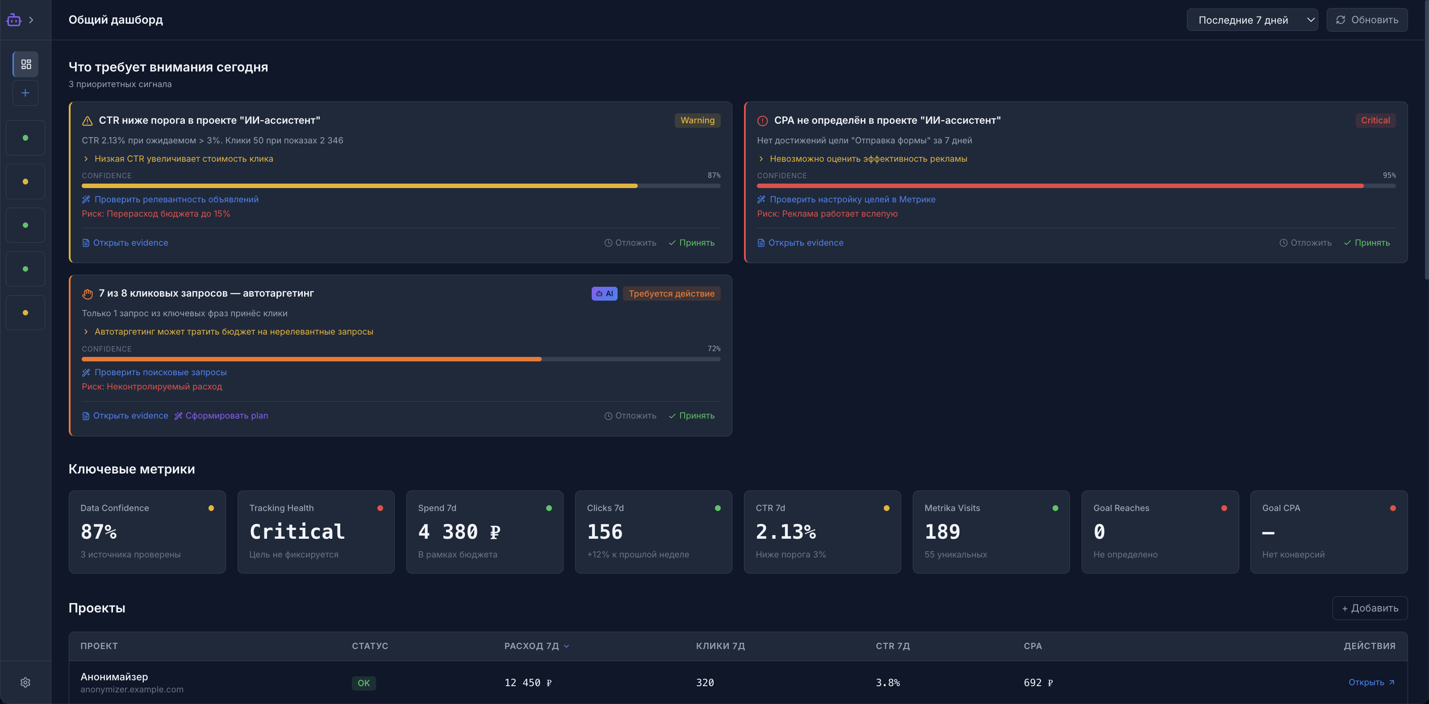1429x704 pixels.
Task: Click the robot logo icon in the sidebar
Action: coord(14,20)
